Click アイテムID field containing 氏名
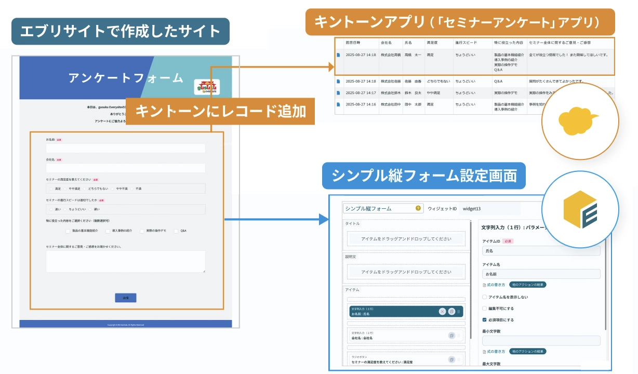This screenshot has height=374, width=638. [x=541, y=251]
